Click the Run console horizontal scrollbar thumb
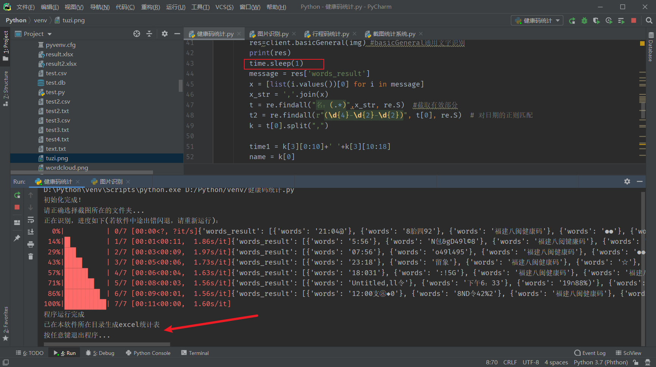Image resolution: width=656 pixels, height=367 pixels. click(107, 344)
